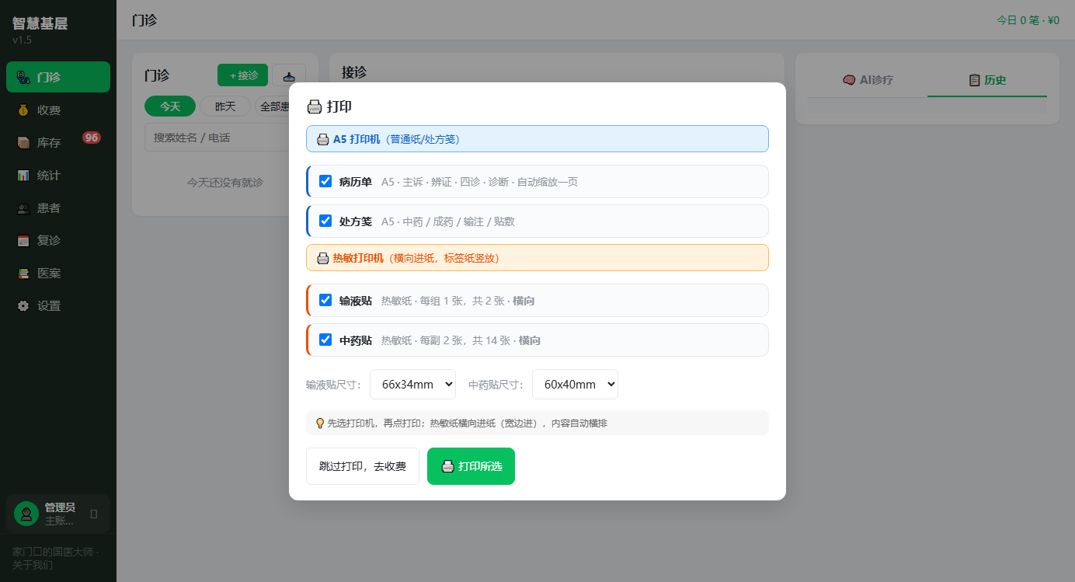The height and width of the screenshot is (582, 1075).
Task: Open 复诊 in the sidebar
Action: [x=58, y=240]
